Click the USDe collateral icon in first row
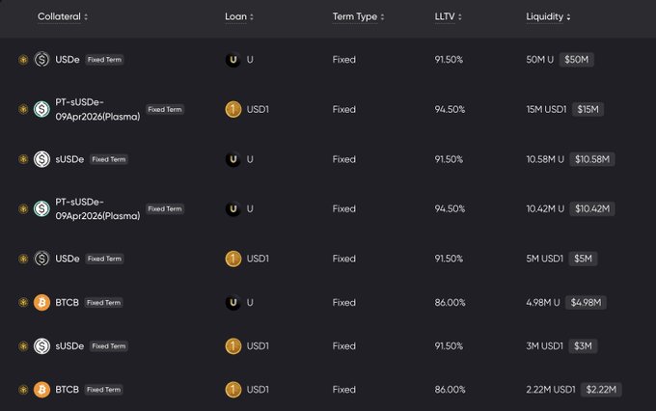Viewport: 656px width, 411px height. click(x=41, y=60)
